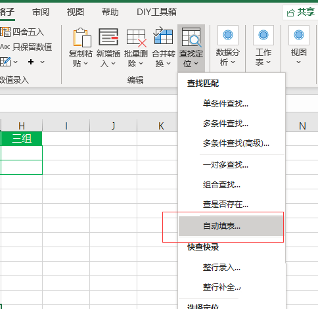Click the 批量删除 table icon
Viewport: 318px width, 309px height.
tap(137, 38)
